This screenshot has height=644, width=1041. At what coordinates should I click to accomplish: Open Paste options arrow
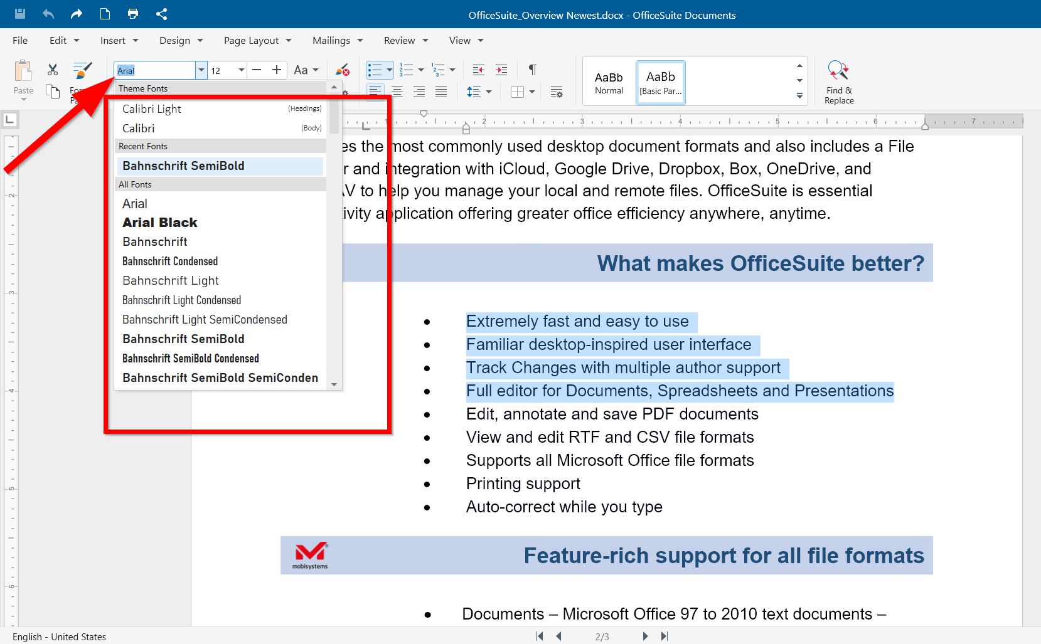click(x=23, y=99)
